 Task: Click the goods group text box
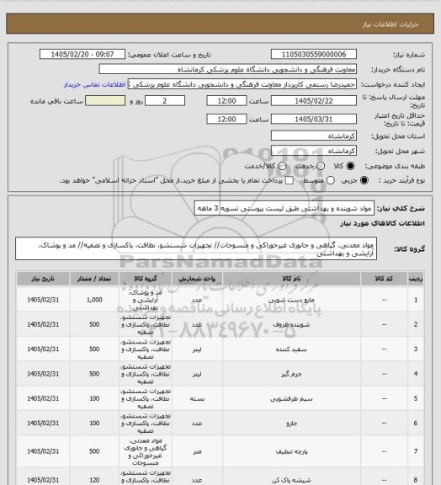pyautogui.click(x=196, y=248)
